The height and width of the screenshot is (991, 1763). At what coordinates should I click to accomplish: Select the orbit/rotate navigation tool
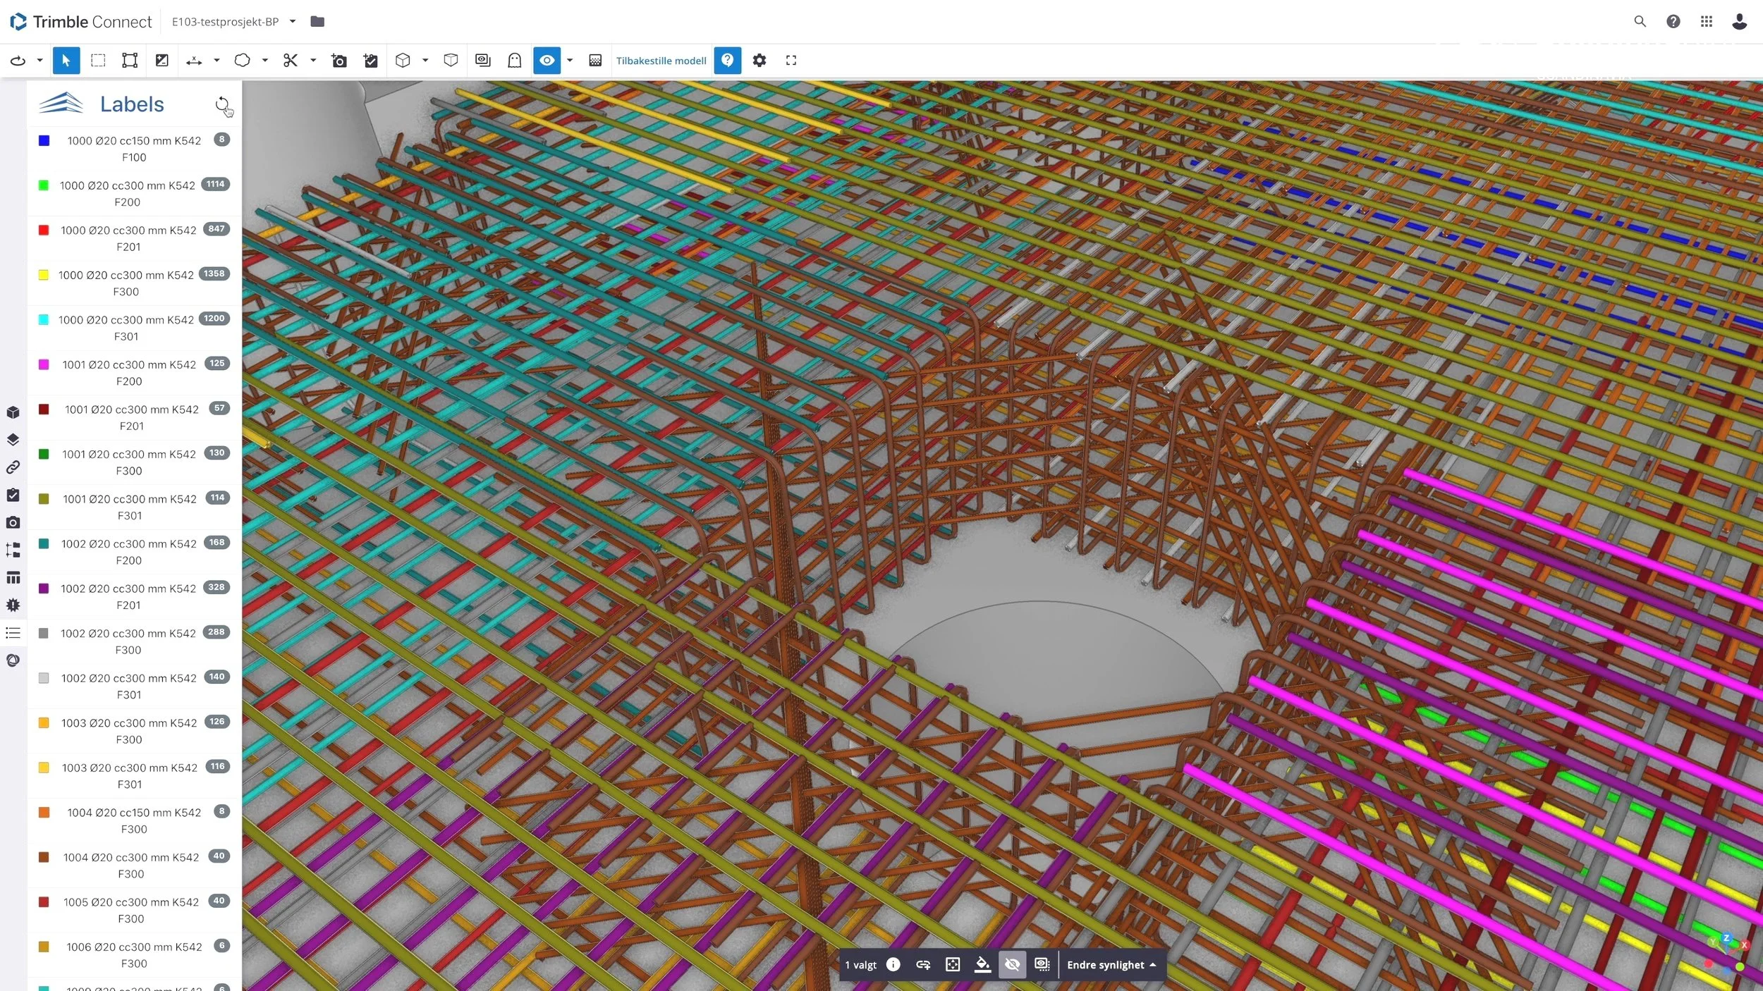point(18,61)
